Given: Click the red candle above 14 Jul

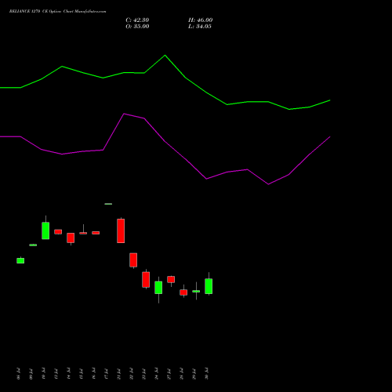Looking at the screenshot, I should tap(71, 238).
